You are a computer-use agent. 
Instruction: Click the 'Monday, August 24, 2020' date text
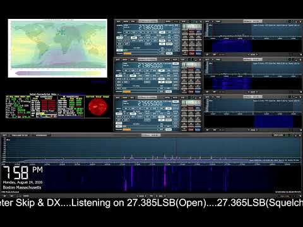coord(23,182)
